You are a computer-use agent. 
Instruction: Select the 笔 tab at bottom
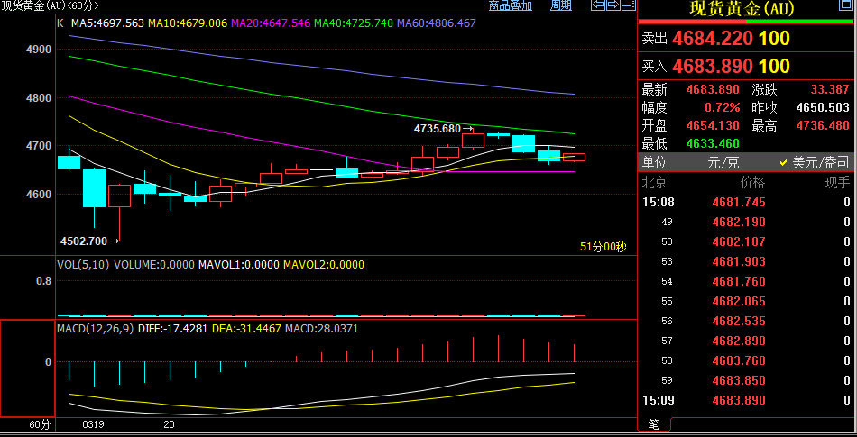click(x=654, y=424)
